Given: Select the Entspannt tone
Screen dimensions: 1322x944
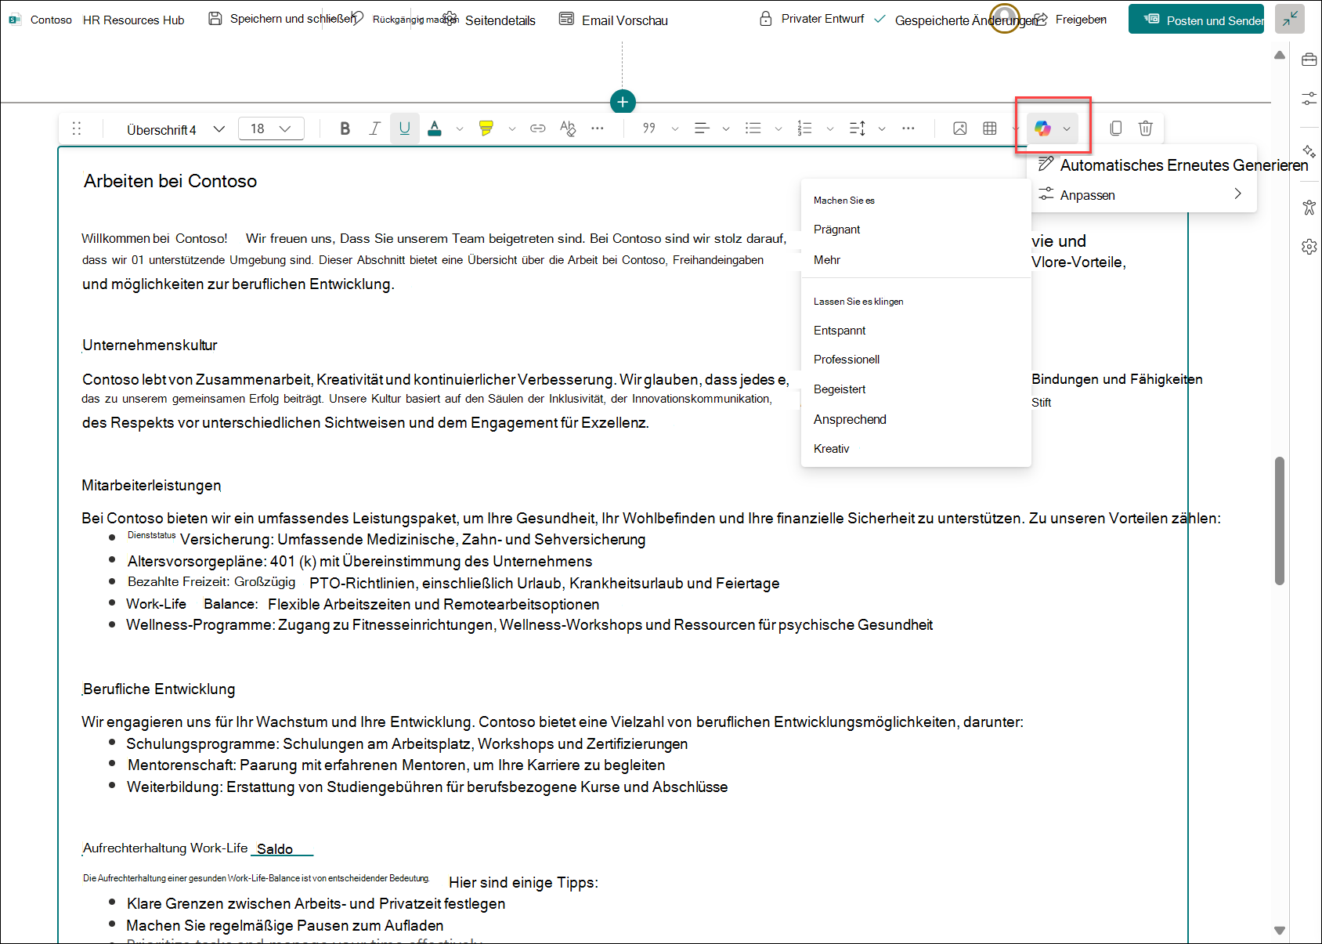Looking at the screenshot, I should [916, 331].
